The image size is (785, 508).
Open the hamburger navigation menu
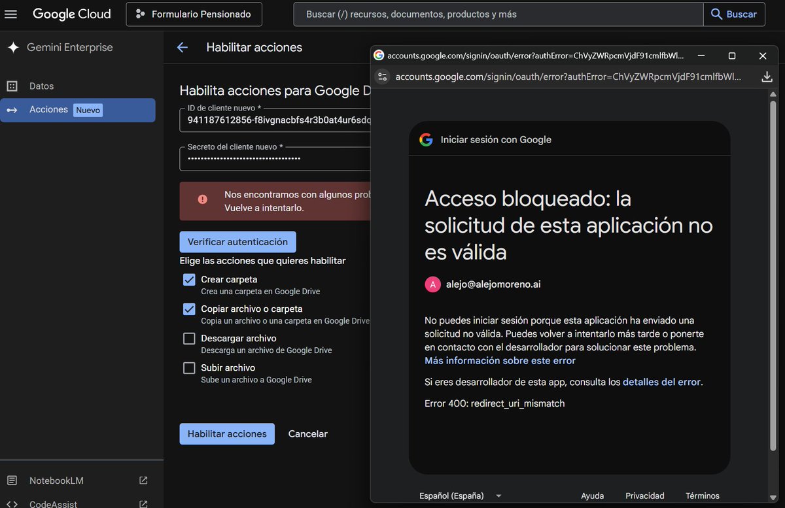click(x=11, y=14)
